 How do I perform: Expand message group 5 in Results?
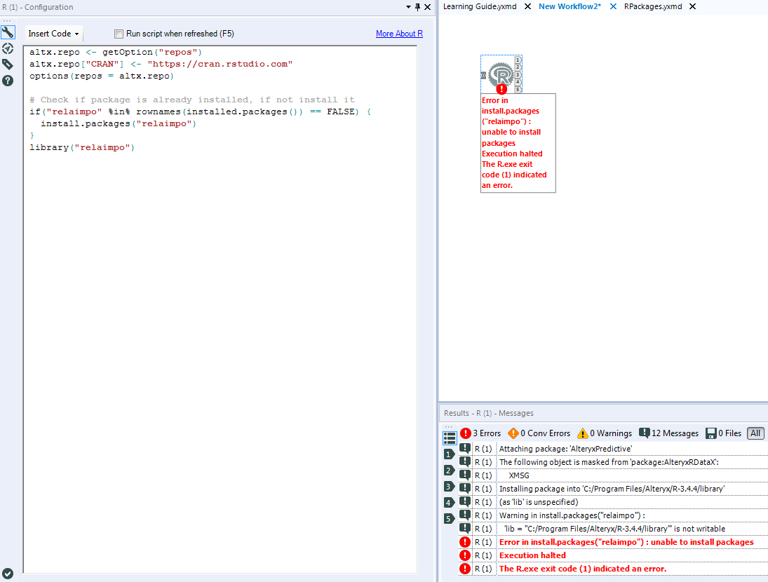pyautogui.click(x=449, y=517)
